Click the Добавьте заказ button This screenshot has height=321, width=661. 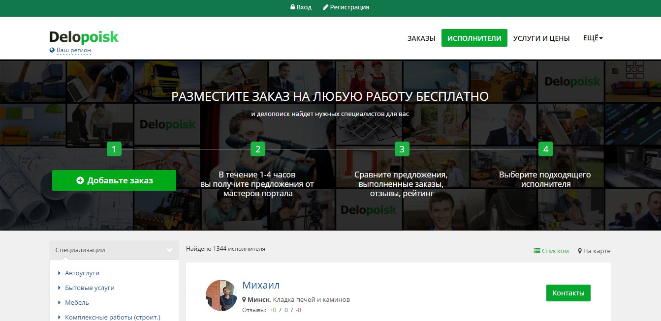coord(114,180)
